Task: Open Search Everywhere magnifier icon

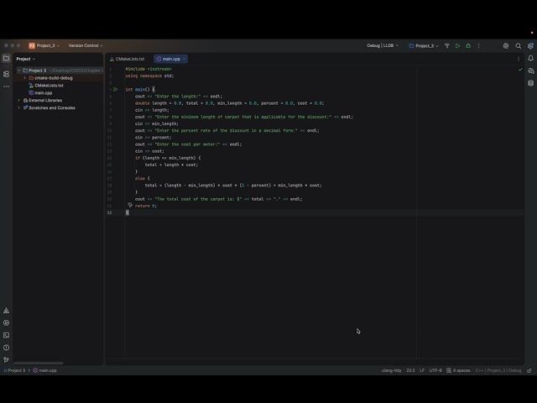Action: (x=519, y=45)
